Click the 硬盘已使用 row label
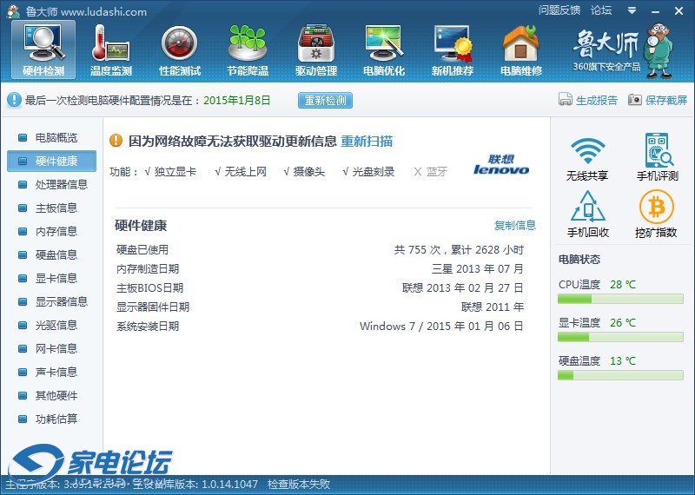 [142, 250]
